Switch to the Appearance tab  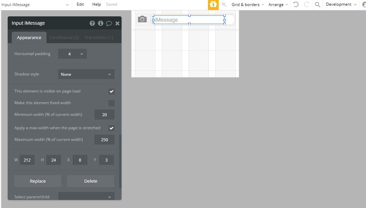click(x=29, y=37)
